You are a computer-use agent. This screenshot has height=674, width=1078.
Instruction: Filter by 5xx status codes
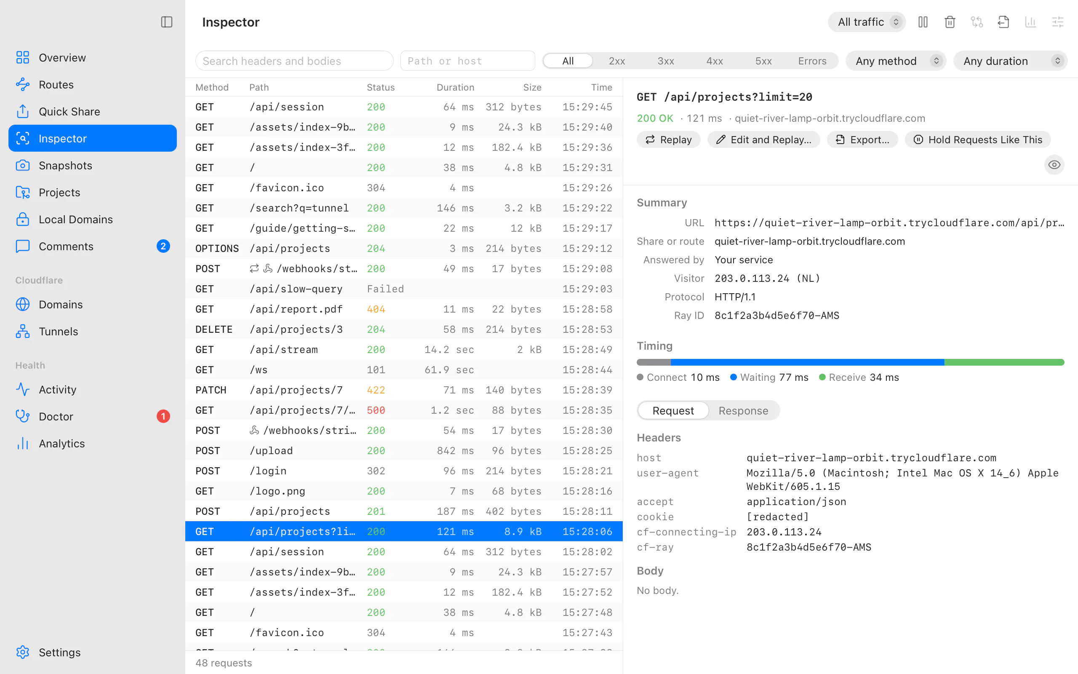click(763, 61)
